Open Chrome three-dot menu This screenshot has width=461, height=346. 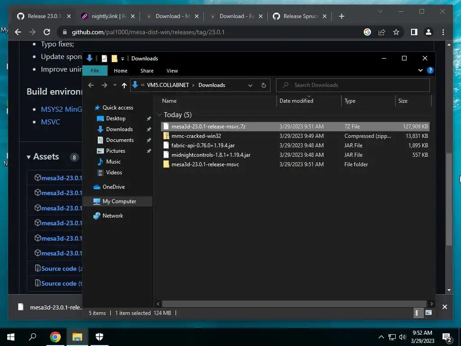click(x=443, y=32)
